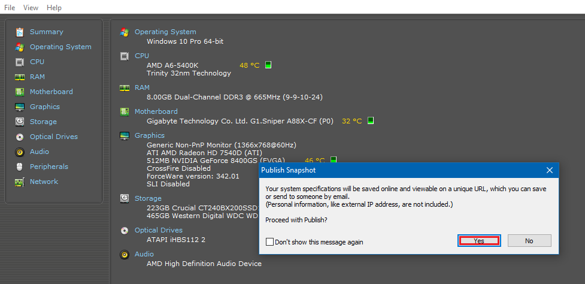Select Network label in the sidebar
The image size is (585, 284).
[44, 182]
